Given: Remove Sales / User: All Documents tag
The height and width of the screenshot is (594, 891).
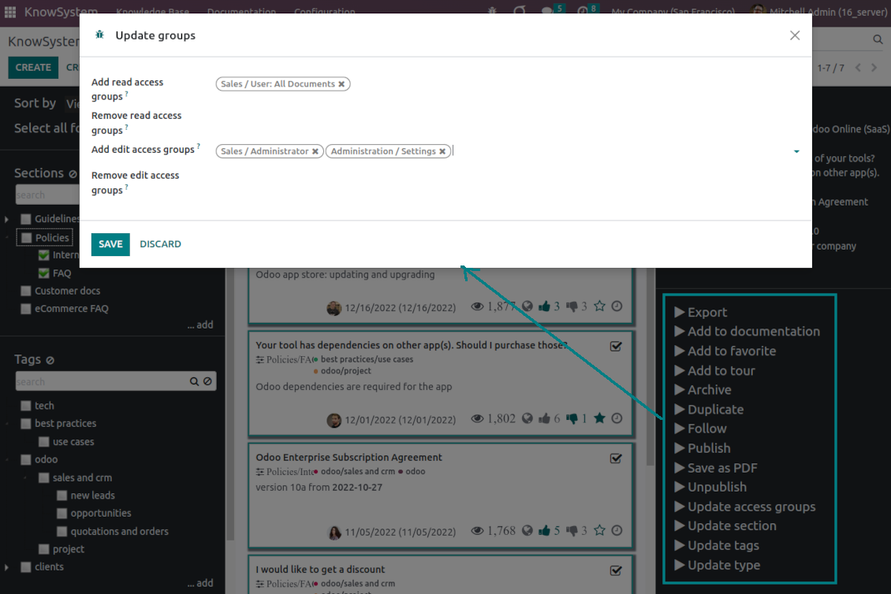Looking at the screenshot, I should (x=341, y=84).
